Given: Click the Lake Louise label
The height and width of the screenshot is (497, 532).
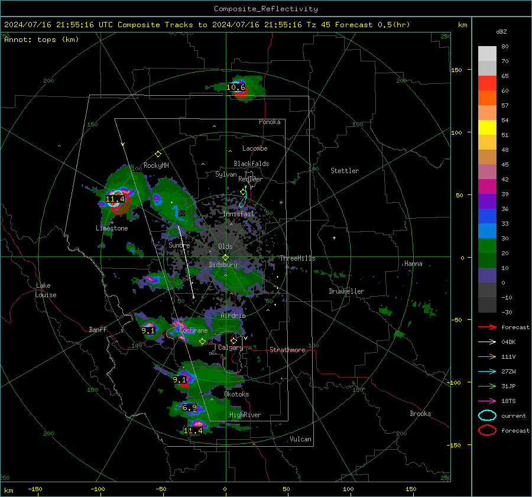Looking at the screenshot, I should [46, 290].
